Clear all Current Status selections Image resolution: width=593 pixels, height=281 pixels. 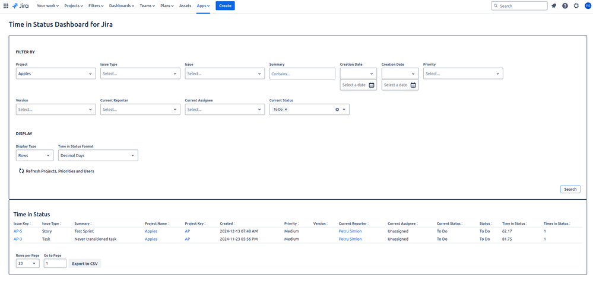pyautogui.click(x=337, y=110)
